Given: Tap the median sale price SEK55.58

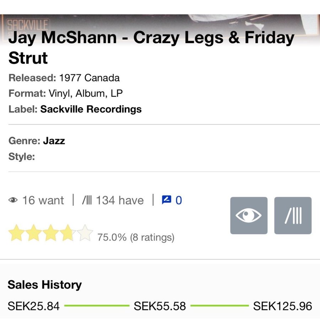Looking at the screenshot, I should point(160,306).
